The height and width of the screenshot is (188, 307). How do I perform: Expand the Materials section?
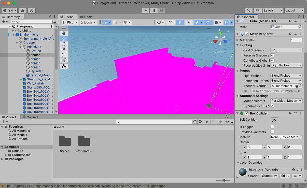point(238,40)
